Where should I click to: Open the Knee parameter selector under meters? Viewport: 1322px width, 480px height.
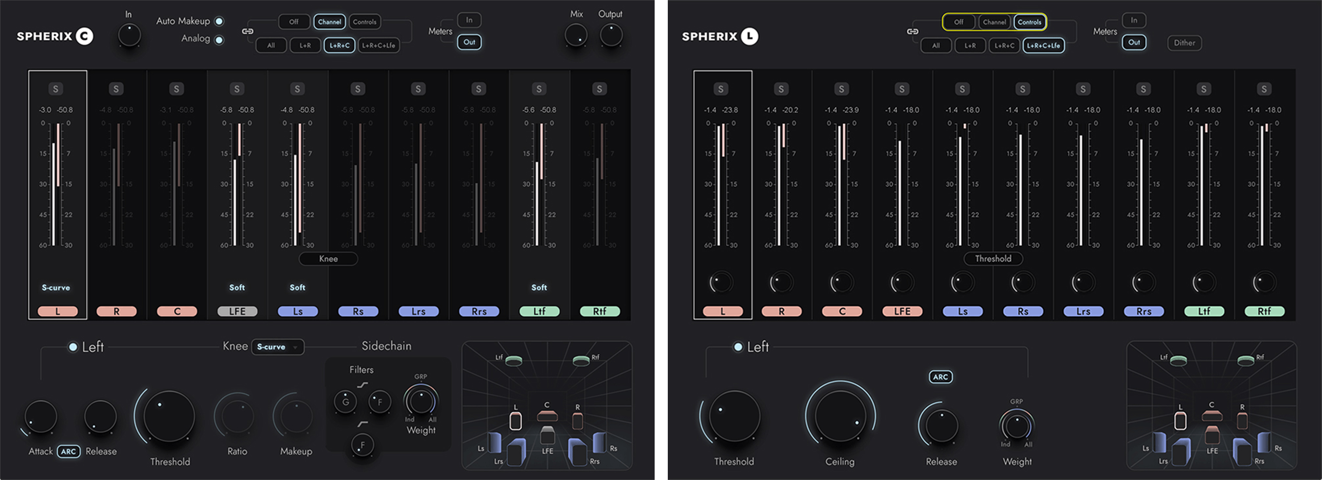tap(329, 259)
